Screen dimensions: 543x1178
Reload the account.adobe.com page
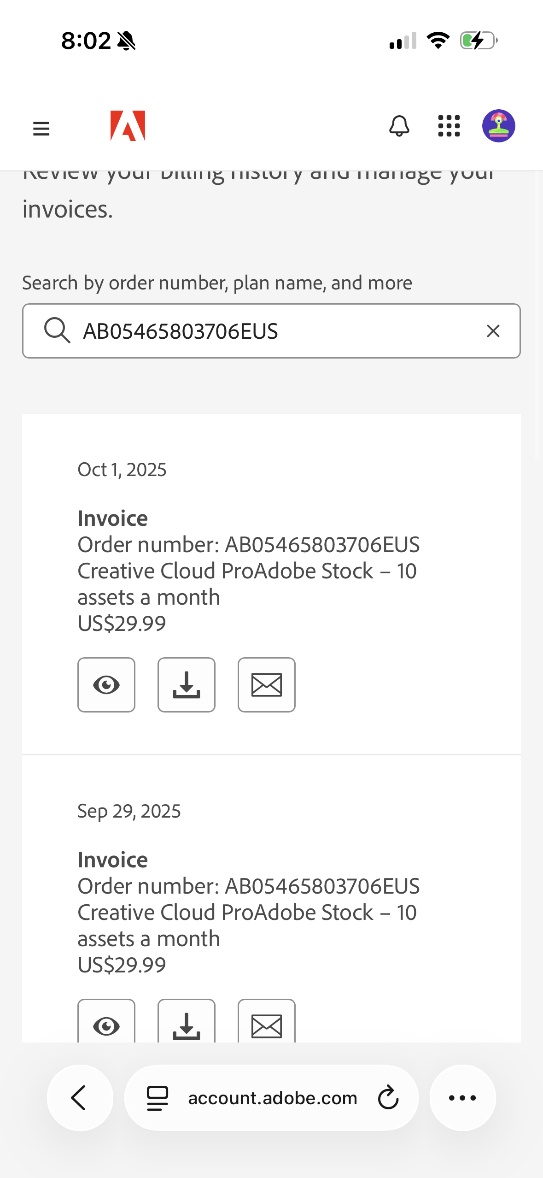pos(388,1097)
